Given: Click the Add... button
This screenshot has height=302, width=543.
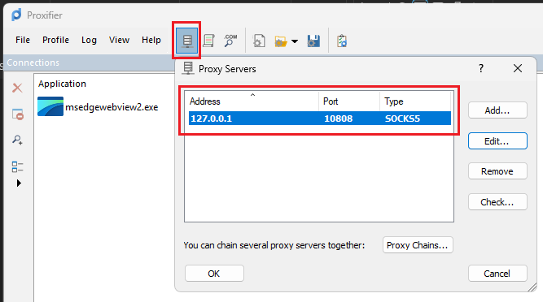Looking at the screenshot, I should click(497, 110).
